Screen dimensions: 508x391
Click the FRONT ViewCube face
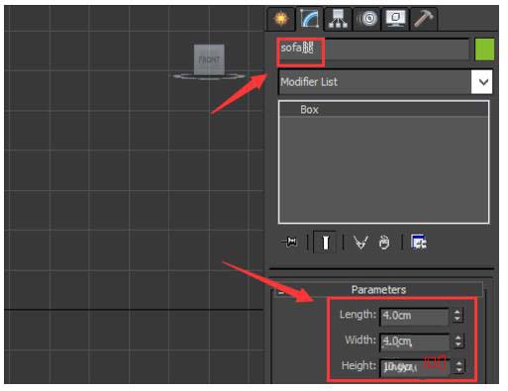[209, 59]
